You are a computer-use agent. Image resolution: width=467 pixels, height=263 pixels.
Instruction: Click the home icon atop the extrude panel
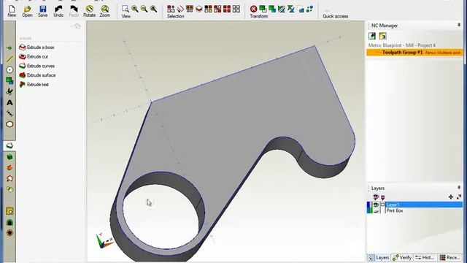pyautogui.click(x=77, y=26)
